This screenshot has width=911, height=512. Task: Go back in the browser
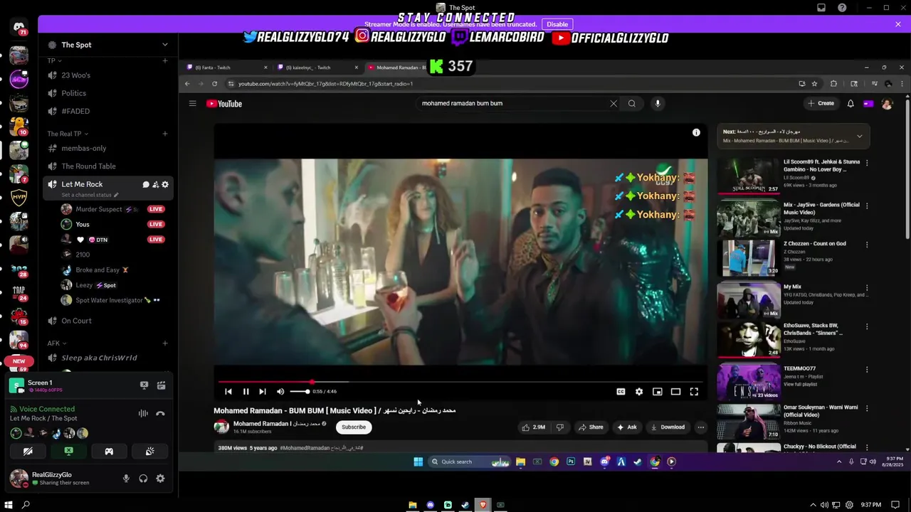[x=187, y=84]
